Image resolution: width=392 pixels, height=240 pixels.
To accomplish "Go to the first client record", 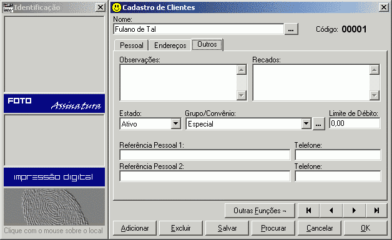I will click(308, 211).
